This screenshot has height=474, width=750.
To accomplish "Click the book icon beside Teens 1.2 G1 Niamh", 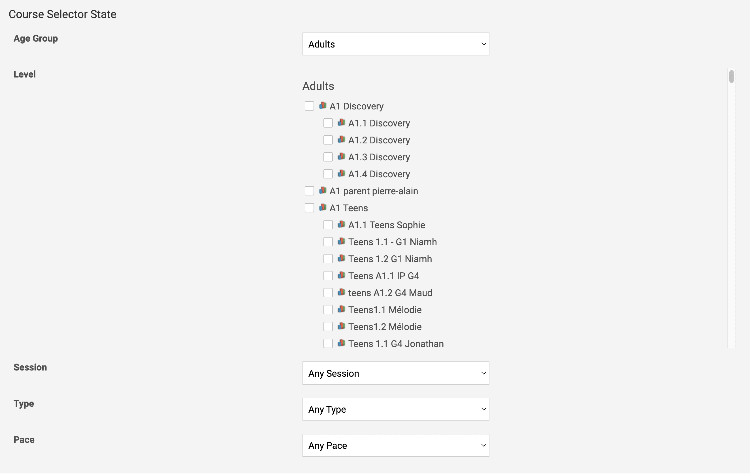I will tap(341, 258).
